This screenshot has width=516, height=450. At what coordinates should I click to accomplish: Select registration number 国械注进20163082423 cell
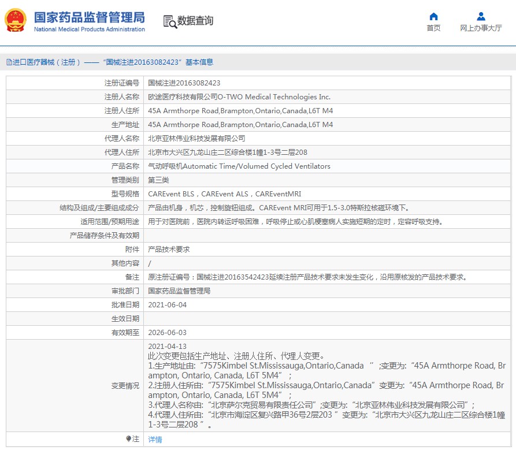point(184,83)
